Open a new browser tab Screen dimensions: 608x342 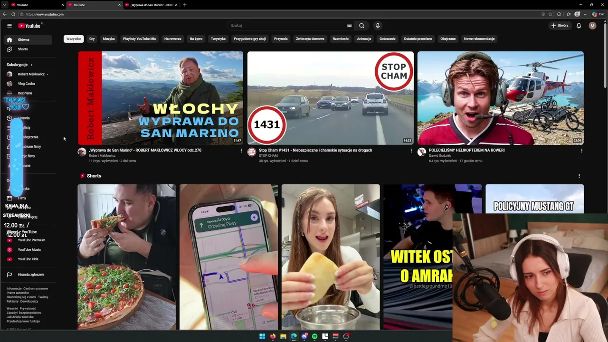click(185, 5)
